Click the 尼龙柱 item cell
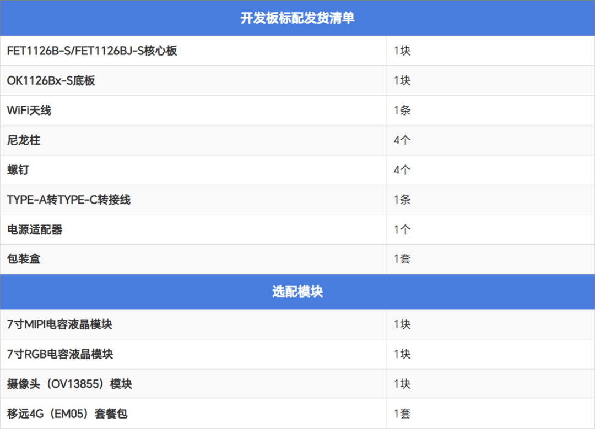This screenshot has height=429, width=595. 24,140
